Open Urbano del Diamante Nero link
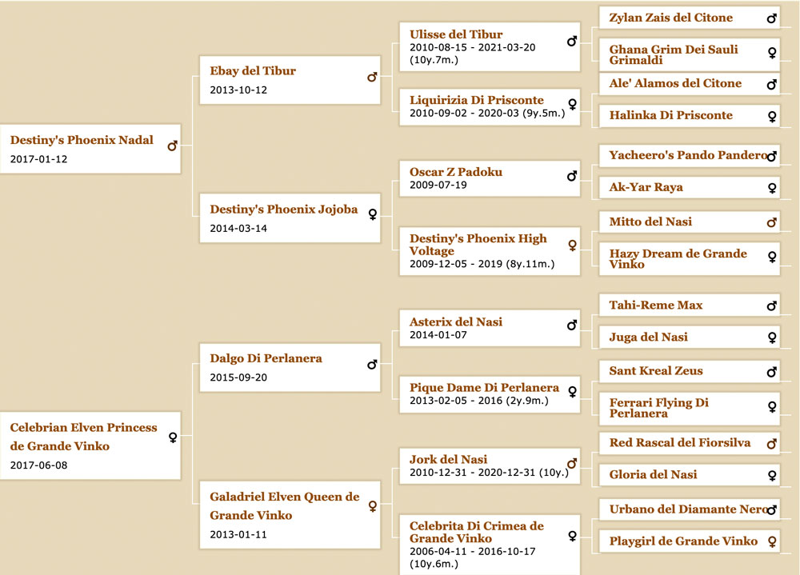This screenshot has height=575, width=800. point(688,509)
